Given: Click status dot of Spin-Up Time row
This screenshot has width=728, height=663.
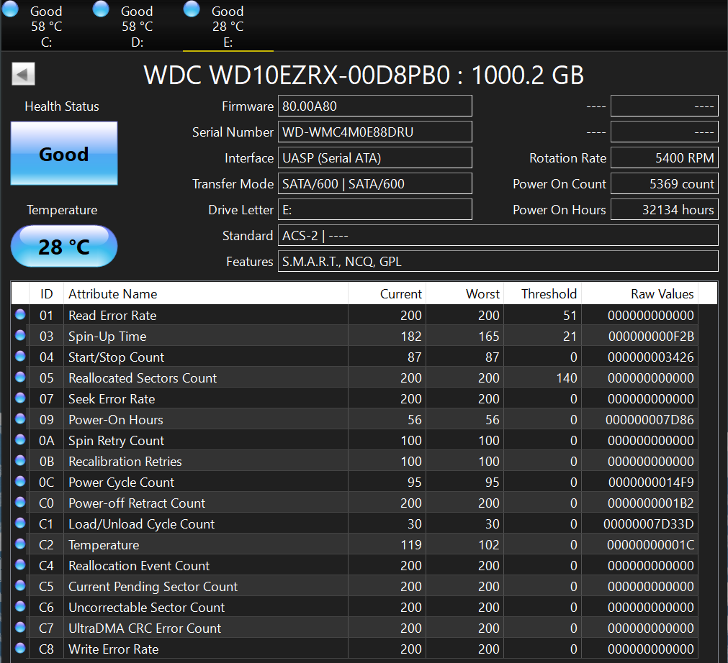Looking at the screenshot, I should [x=20, y=335].
